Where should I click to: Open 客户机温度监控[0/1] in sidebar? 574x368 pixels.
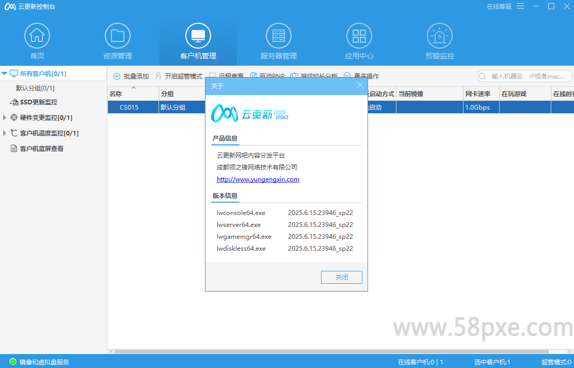pos(50,133)
